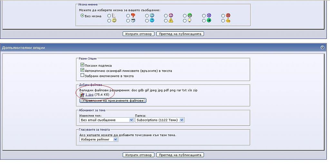The width and height of the screenshot is (330, 164).
Task: Click 'Управление на прикачените файлове' button
Action: coord(113,101)
